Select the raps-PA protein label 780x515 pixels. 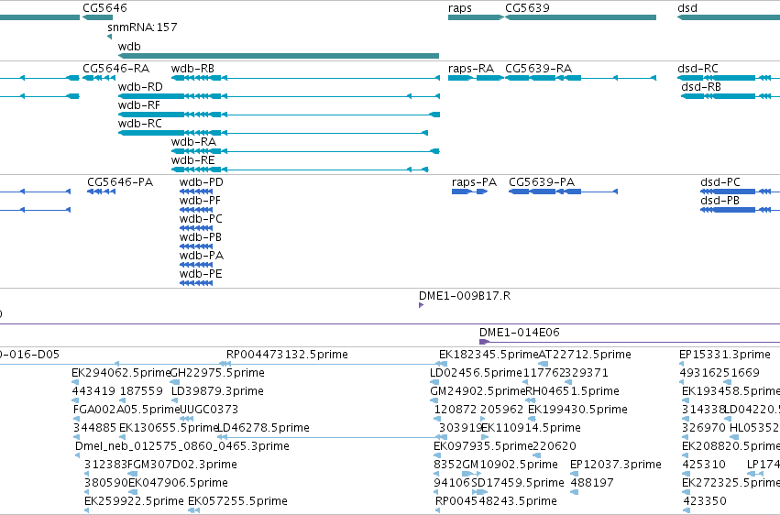(x=474, y=182)
